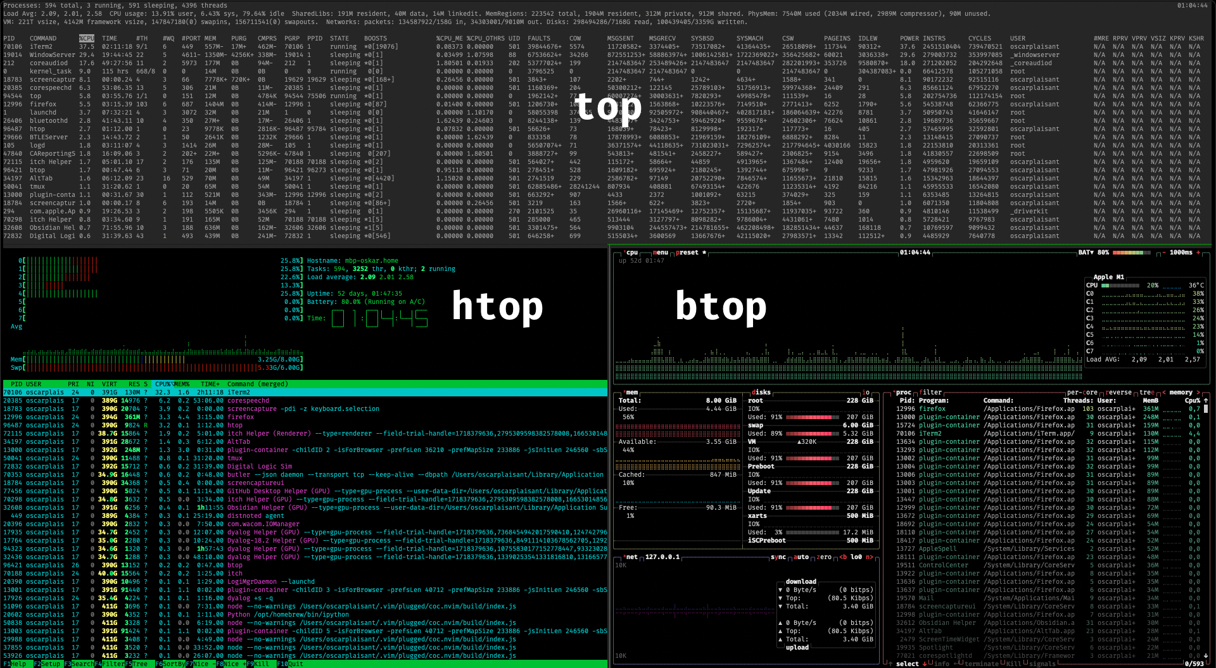1216x668 pixels.
Task: Click the mem box label in btop
Action: 631,393
